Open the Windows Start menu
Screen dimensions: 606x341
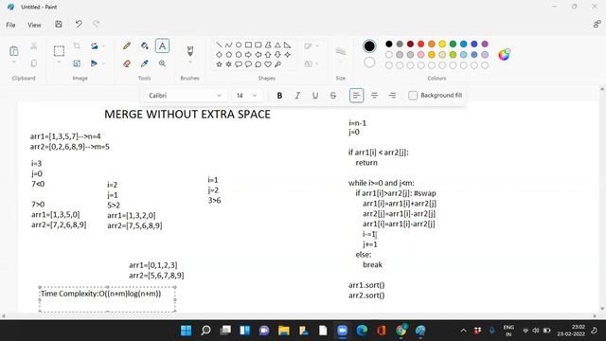point(187,331)
